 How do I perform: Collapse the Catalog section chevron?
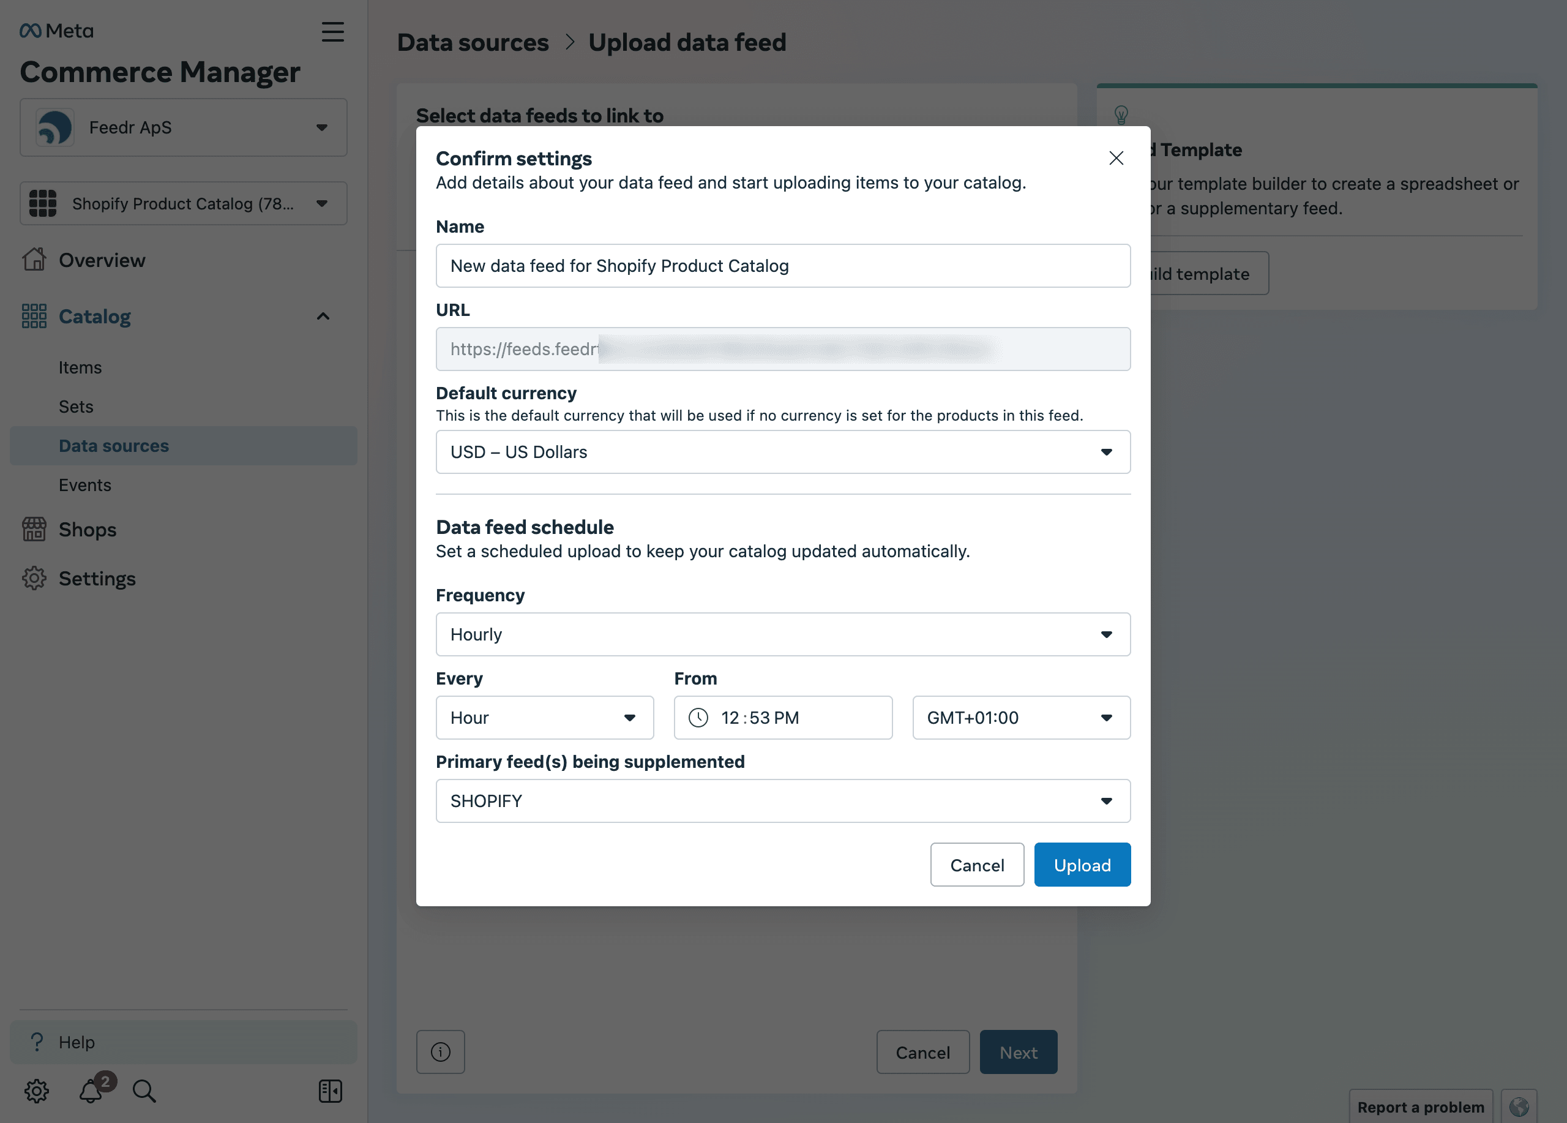(x=322, y=316)
